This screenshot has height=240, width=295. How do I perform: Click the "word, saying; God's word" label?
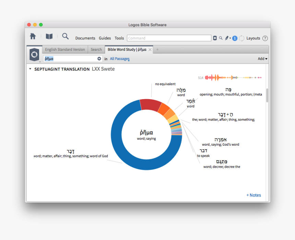tap(221, 144)
